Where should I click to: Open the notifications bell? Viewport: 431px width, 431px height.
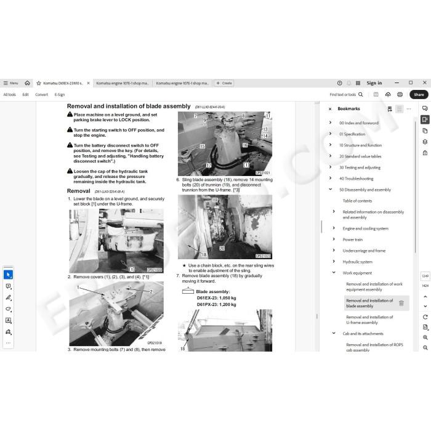[349, 83]
